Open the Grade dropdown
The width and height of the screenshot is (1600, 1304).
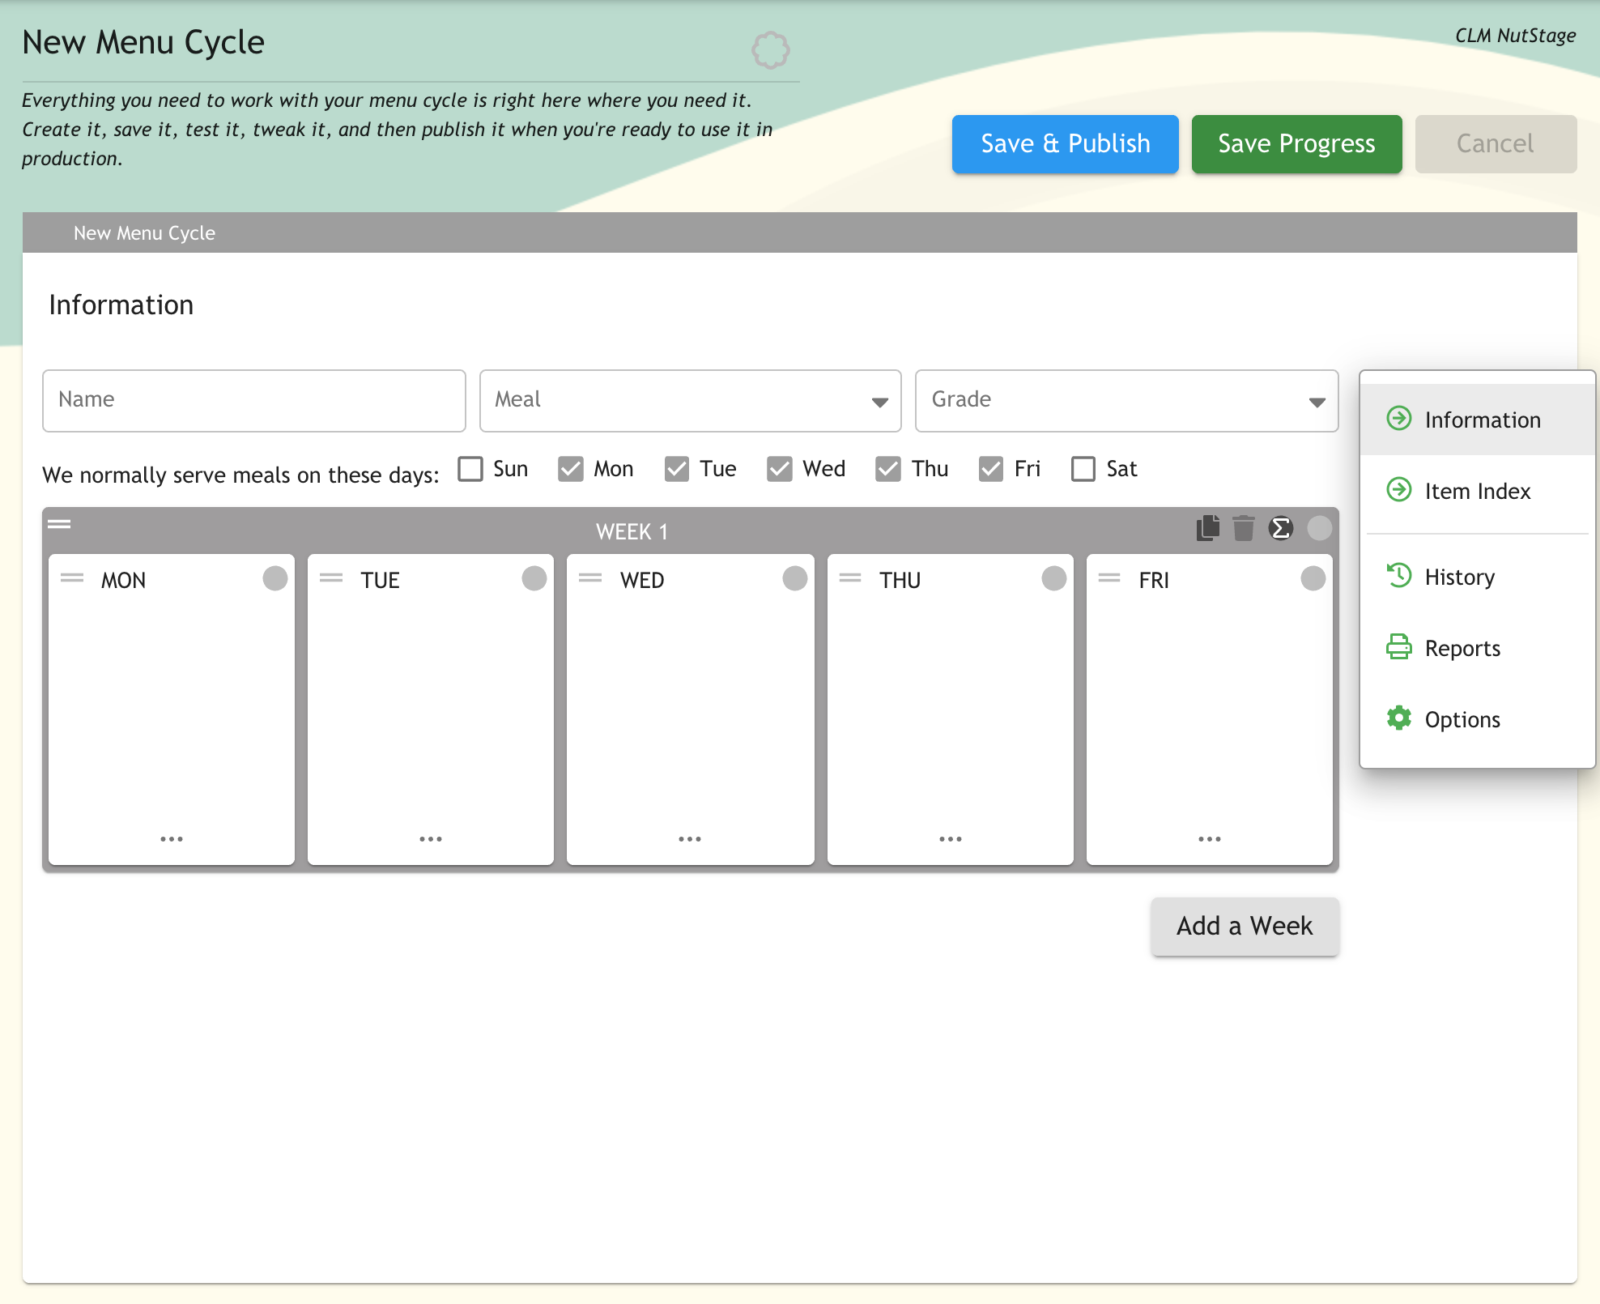1126,401
